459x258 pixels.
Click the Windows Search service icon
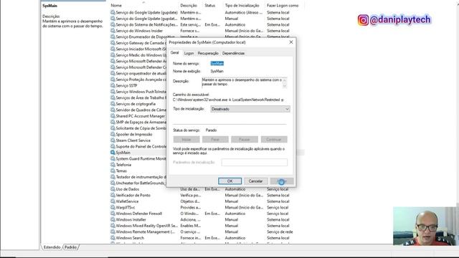coord(113,238)
